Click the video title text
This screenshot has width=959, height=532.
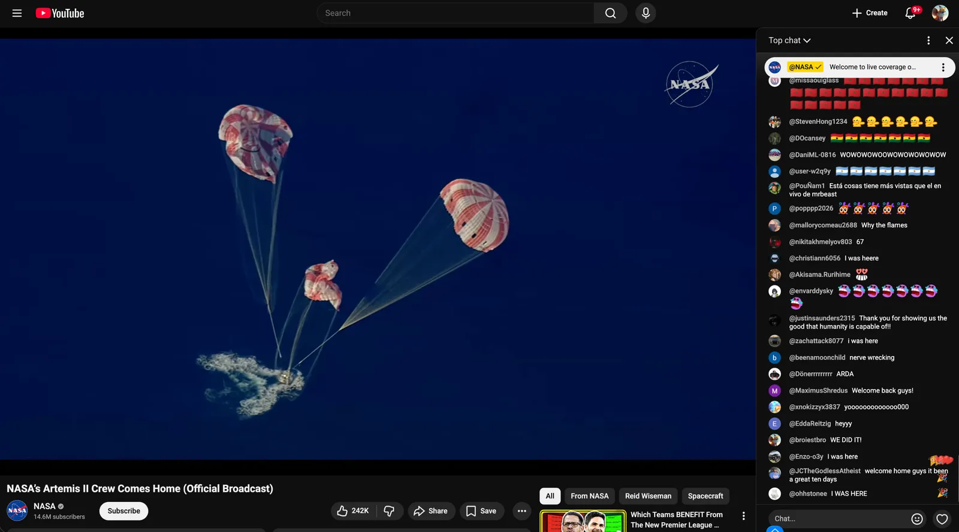[140, 489]
